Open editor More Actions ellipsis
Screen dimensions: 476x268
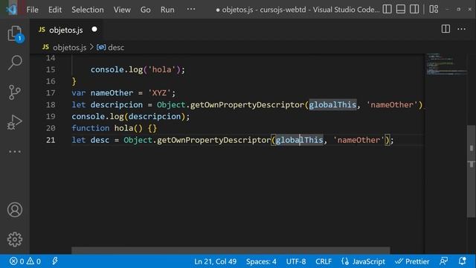tap(461, 29)
